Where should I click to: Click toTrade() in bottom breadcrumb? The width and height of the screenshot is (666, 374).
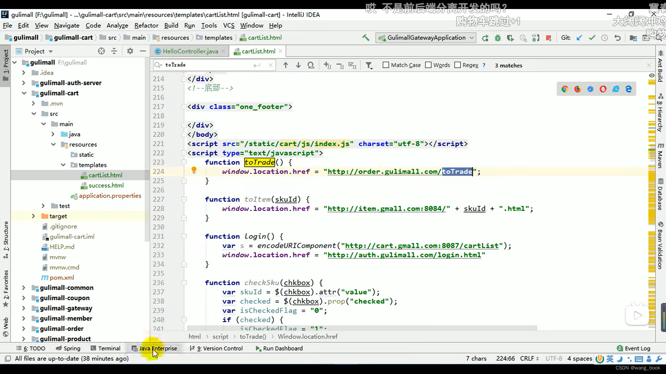click(x=253, y=337)
